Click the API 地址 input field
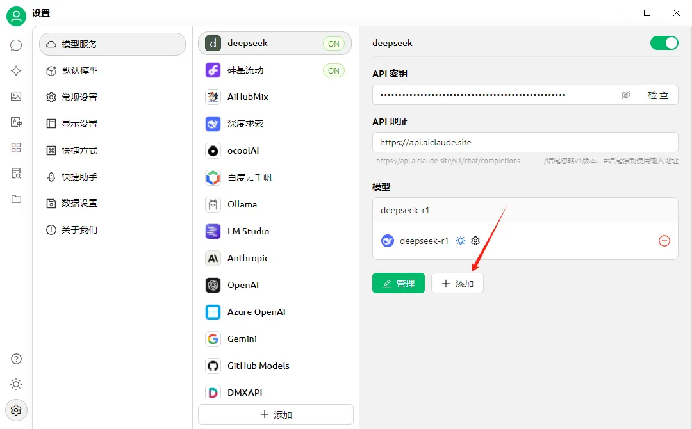Screen dimensions: 692x429 (x=525, y=142)
